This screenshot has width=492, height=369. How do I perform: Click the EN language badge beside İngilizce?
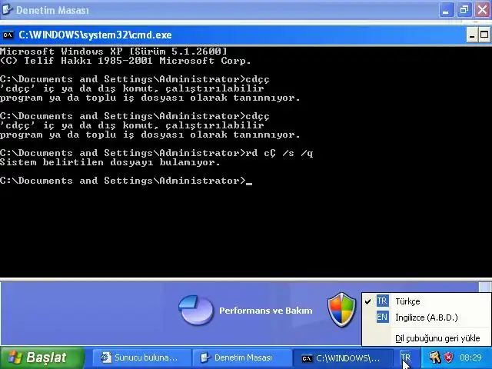pyautogui.click(x=382, y=317)
